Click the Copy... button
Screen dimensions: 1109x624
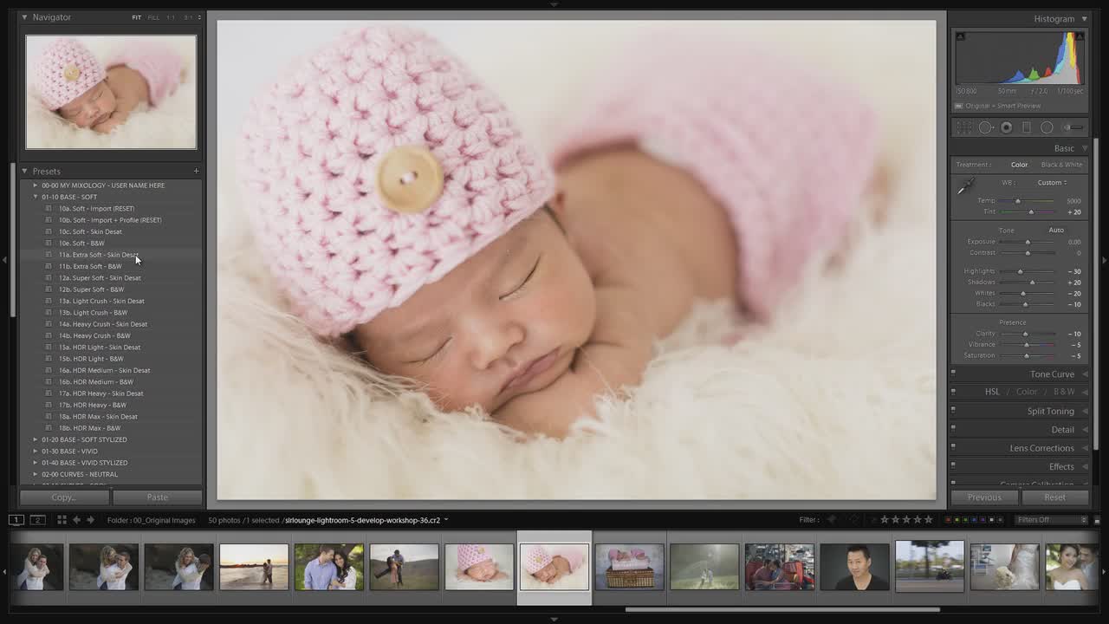pos(64,497)
